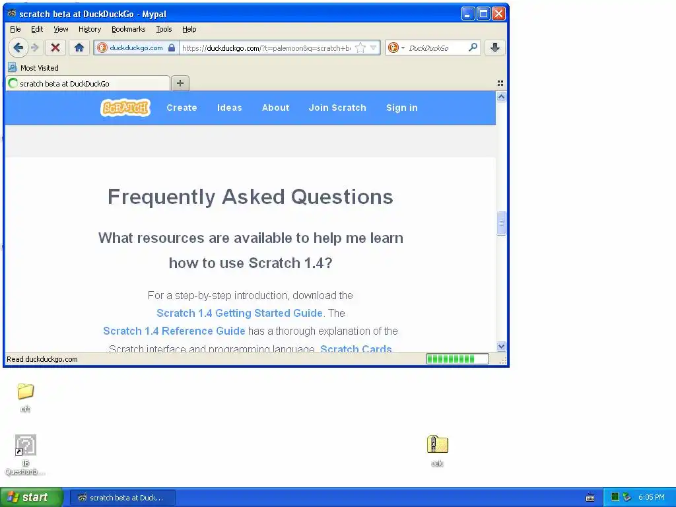Click the 6:05 PM taskbar clock

[652, 498]
